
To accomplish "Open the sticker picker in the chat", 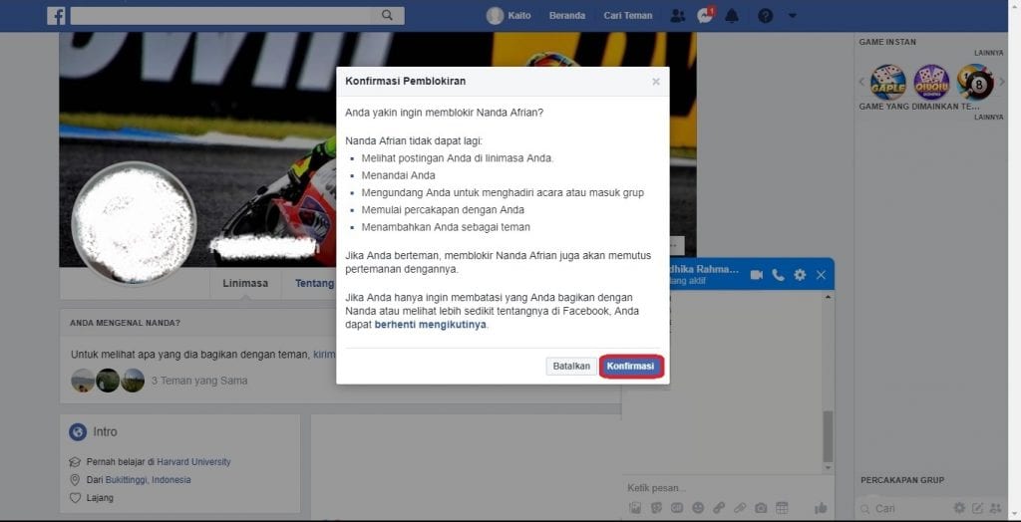I will tap(656, 508).
